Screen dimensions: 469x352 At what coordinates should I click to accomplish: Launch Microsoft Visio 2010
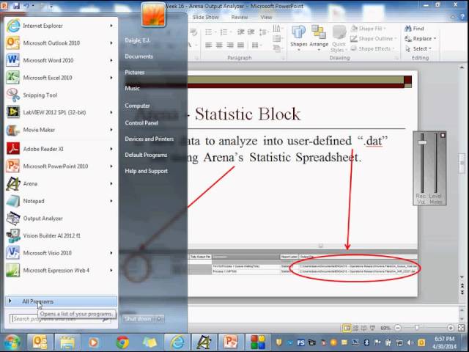point(61,253)
